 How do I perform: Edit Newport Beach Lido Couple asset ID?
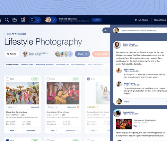click(x=104, y=115)
